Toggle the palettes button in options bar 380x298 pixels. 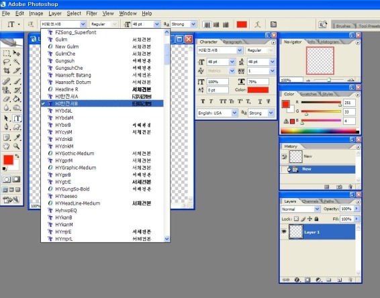pyautogui.click(x=273, y=24)
